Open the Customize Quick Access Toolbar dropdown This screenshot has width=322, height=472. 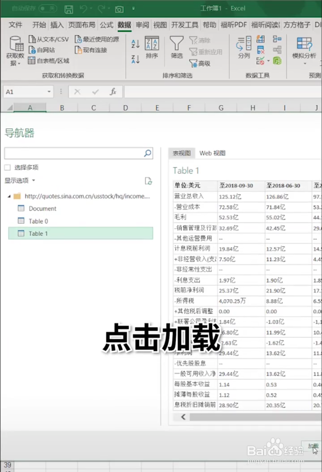click(x=133, y=9)
